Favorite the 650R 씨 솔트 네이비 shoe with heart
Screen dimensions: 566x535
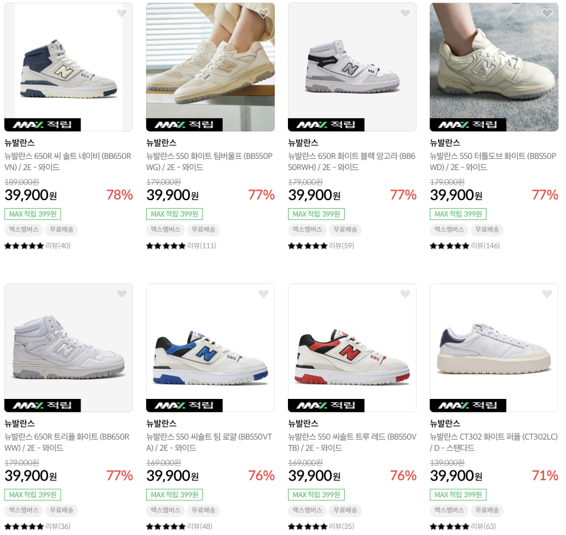121,13
